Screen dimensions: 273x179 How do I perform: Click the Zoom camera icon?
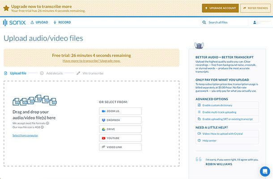point(103,111)
